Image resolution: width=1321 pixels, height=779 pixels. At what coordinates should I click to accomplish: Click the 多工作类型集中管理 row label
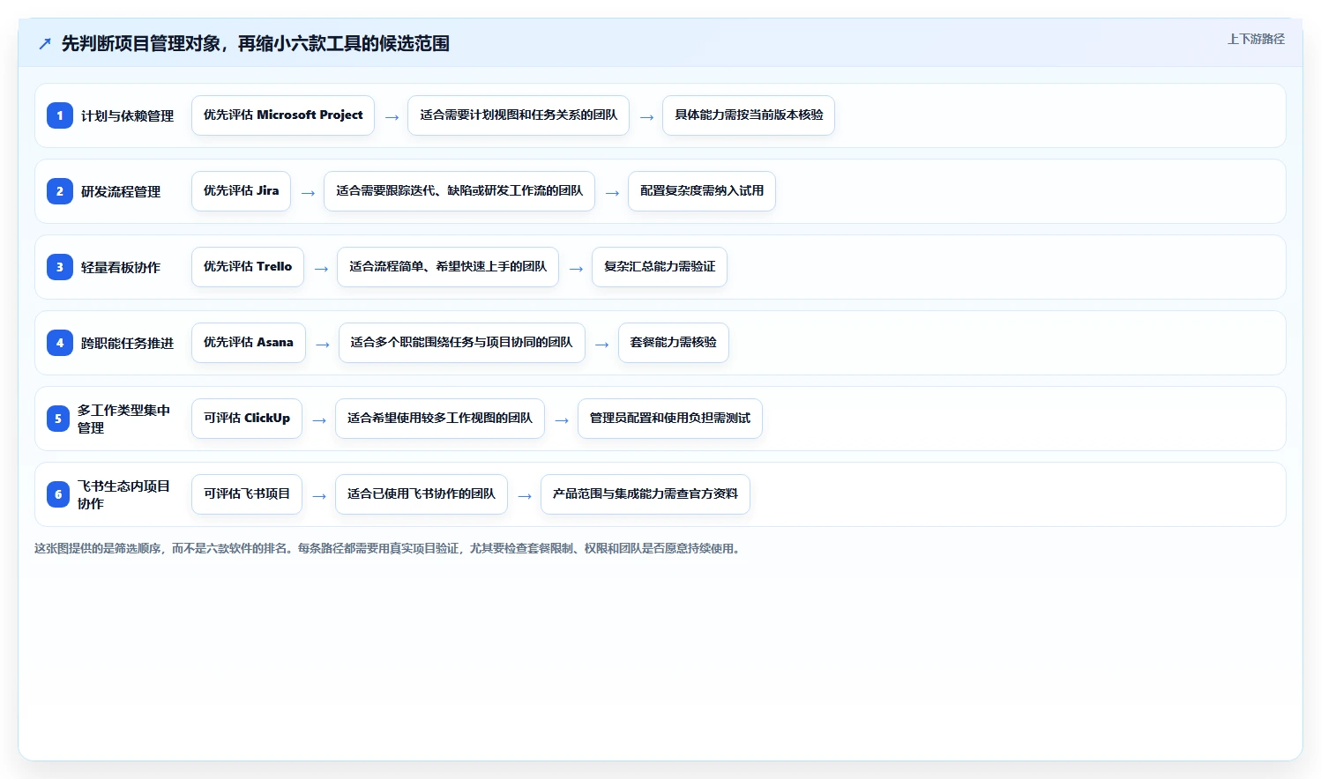123,419
